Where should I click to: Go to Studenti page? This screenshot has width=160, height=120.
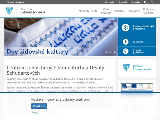(x=122, y=2)
